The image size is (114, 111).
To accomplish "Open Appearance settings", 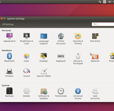I will coord(9,38).
